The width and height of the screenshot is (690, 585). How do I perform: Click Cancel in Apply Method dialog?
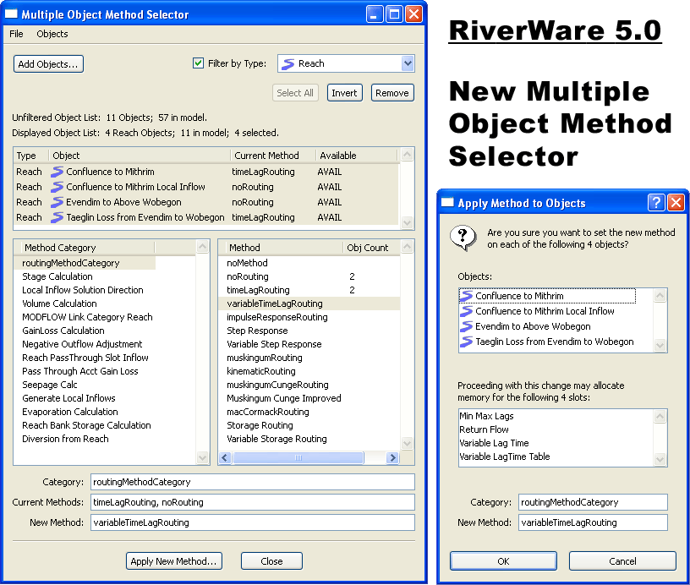point(622,561)
